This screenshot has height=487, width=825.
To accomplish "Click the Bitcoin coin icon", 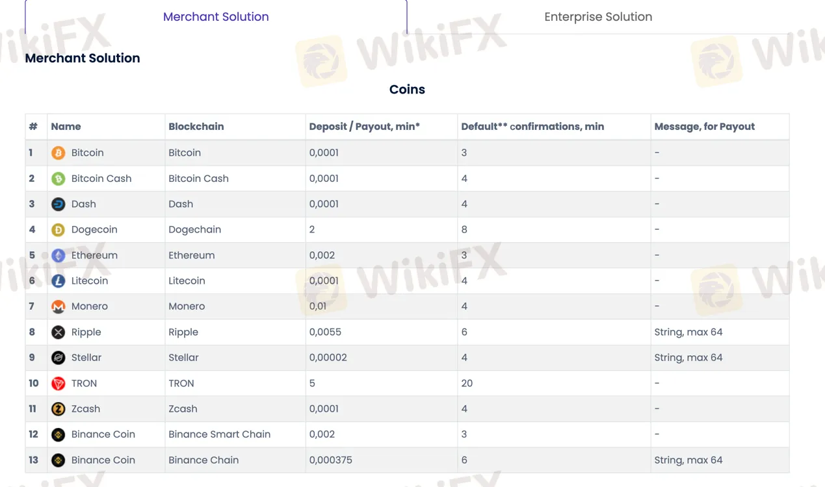I will click(58, 153).
